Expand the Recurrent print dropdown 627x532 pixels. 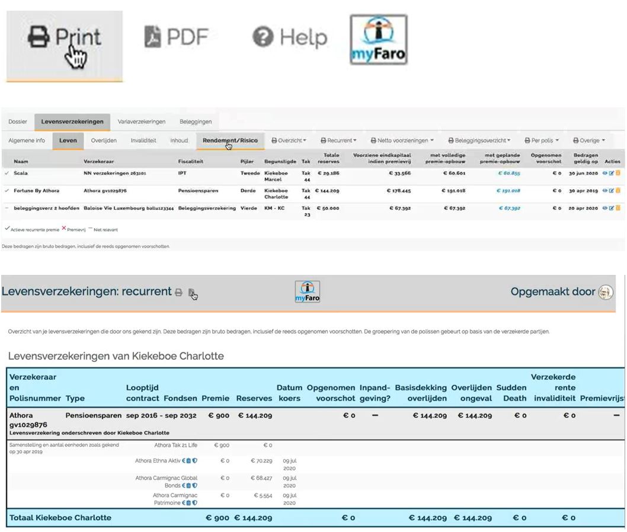338,140
